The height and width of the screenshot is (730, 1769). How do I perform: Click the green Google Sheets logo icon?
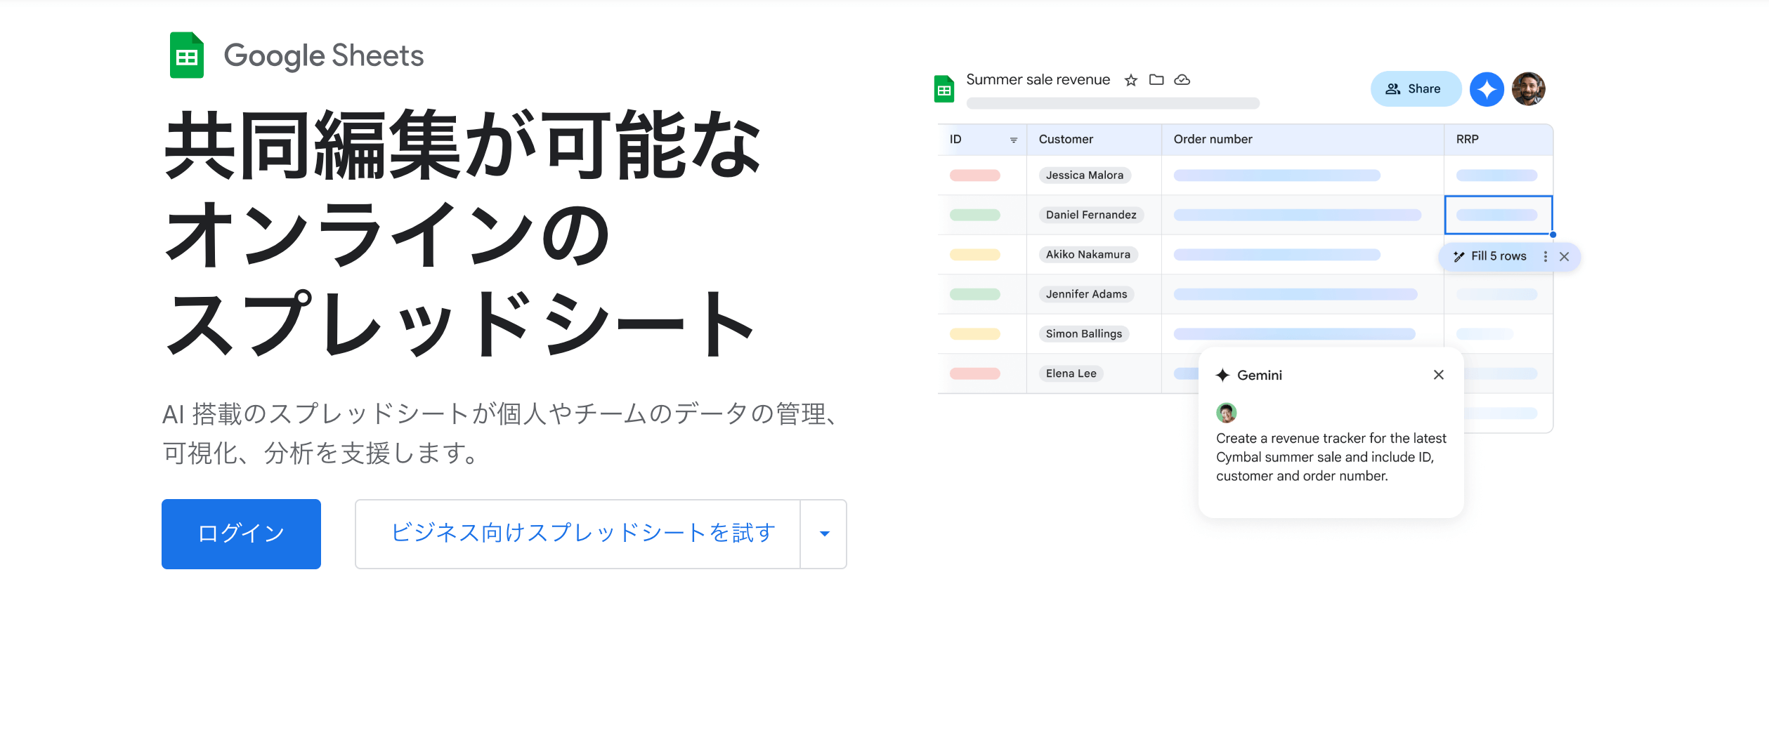[186, 55]
